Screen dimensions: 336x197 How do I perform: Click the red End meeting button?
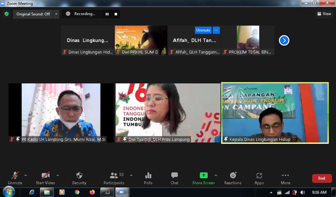[x=322, y=178]
